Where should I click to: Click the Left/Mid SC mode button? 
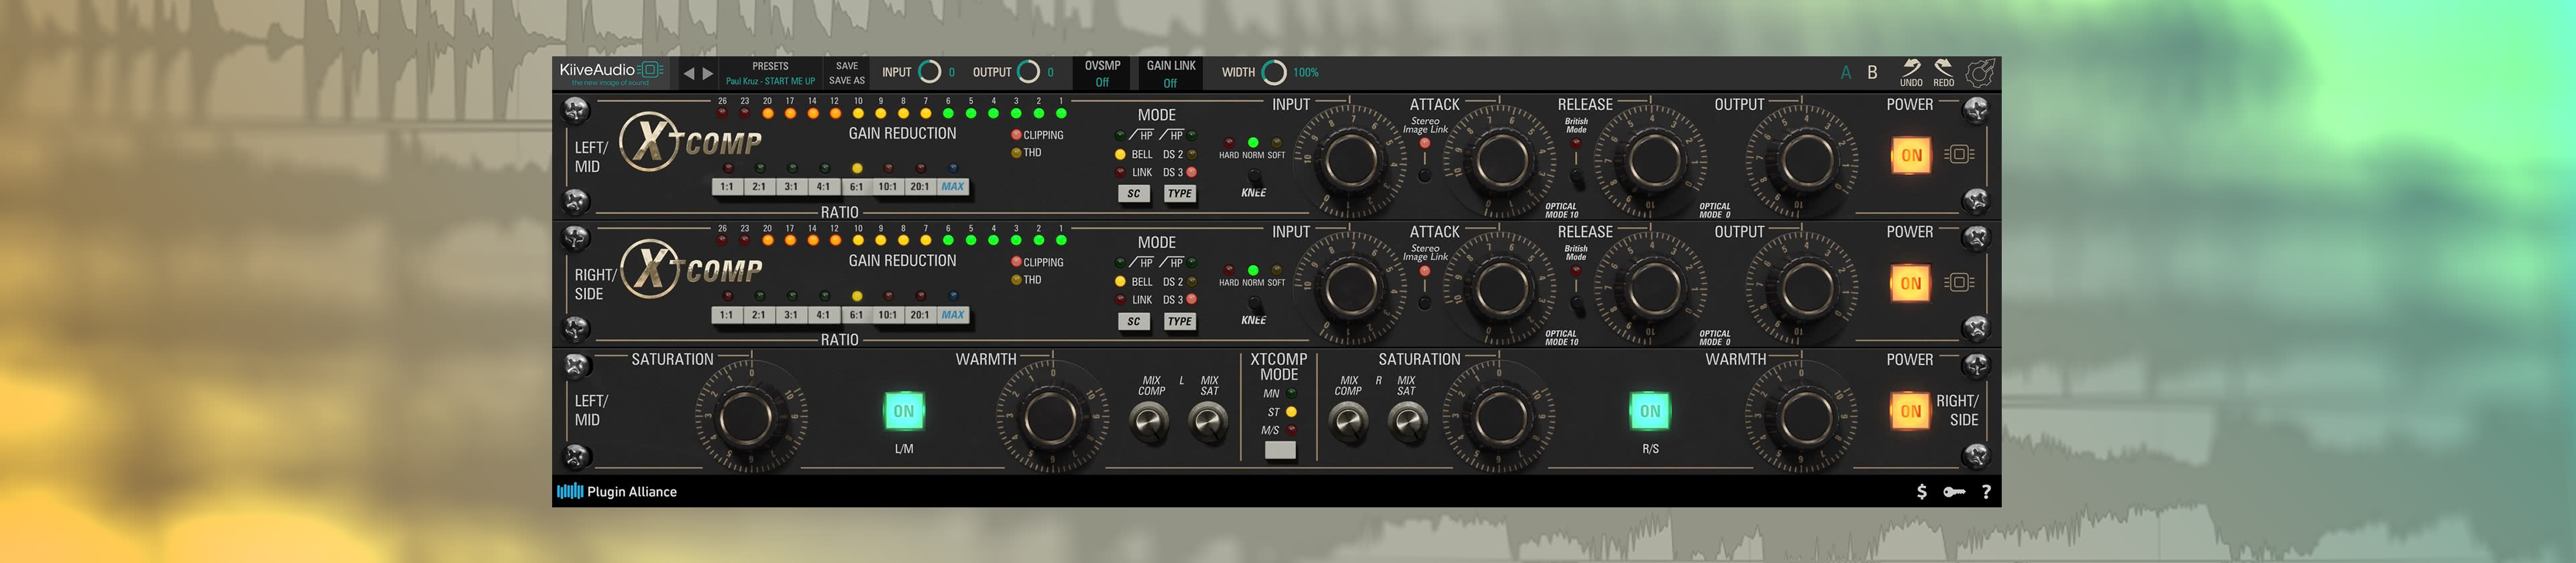1133,194
